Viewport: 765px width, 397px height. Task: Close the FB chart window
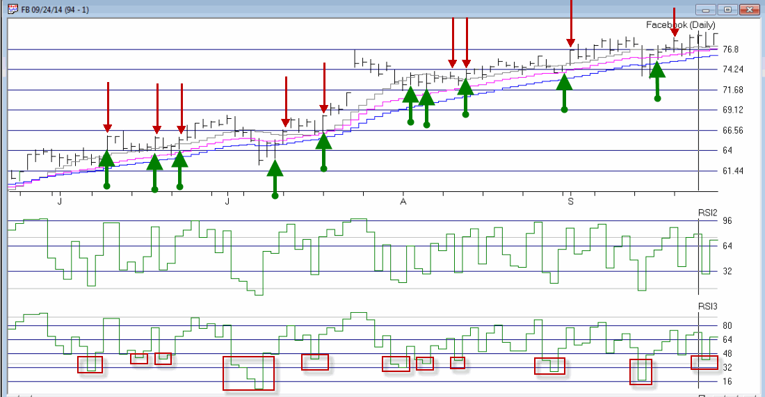tap(750, 9)
